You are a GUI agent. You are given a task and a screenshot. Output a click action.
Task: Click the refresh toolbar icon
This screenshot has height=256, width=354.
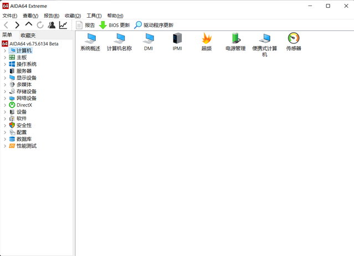click(x=40, y=25)
